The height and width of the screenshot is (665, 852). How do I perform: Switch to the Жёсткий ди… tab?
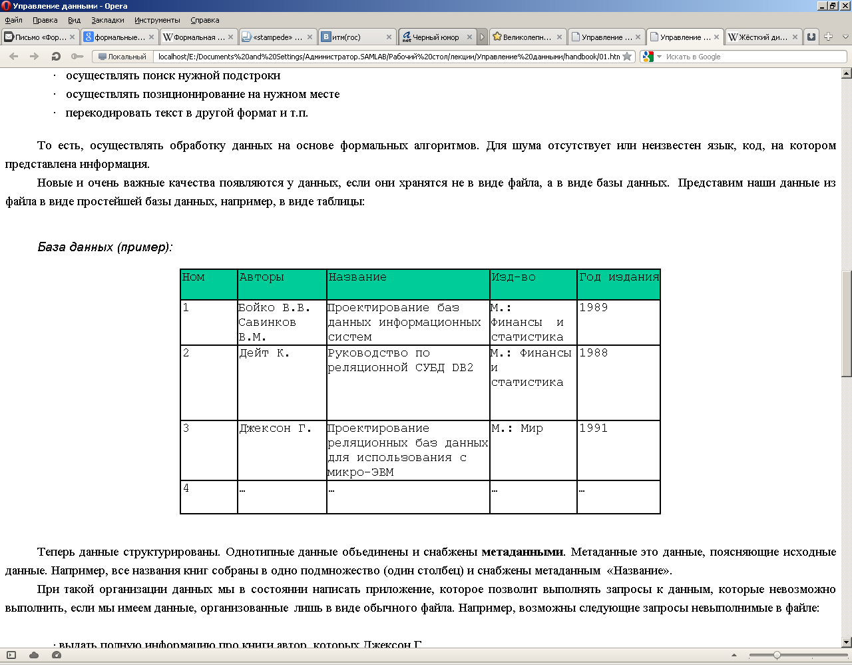point(763,37)
